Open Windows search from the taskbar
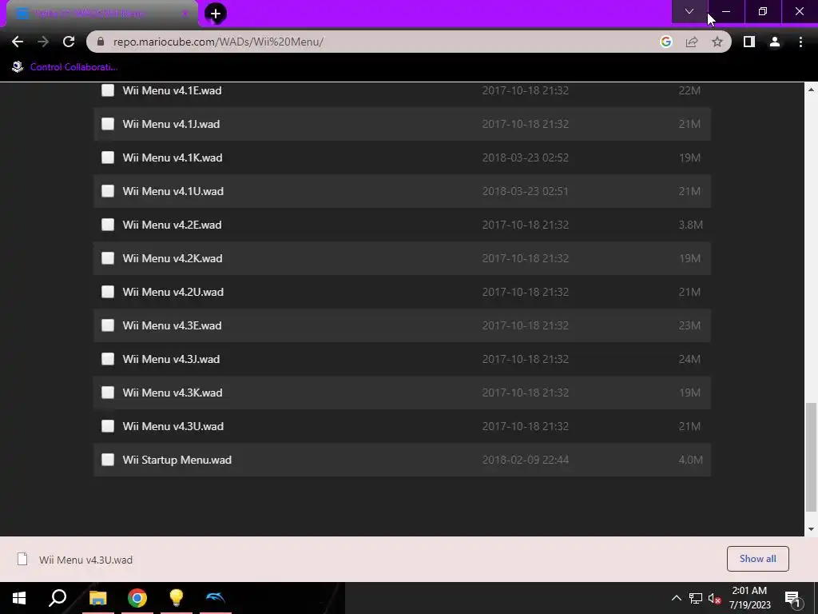Image resolution: width=818 pixels, height=614 pixels. coord(58,598)
